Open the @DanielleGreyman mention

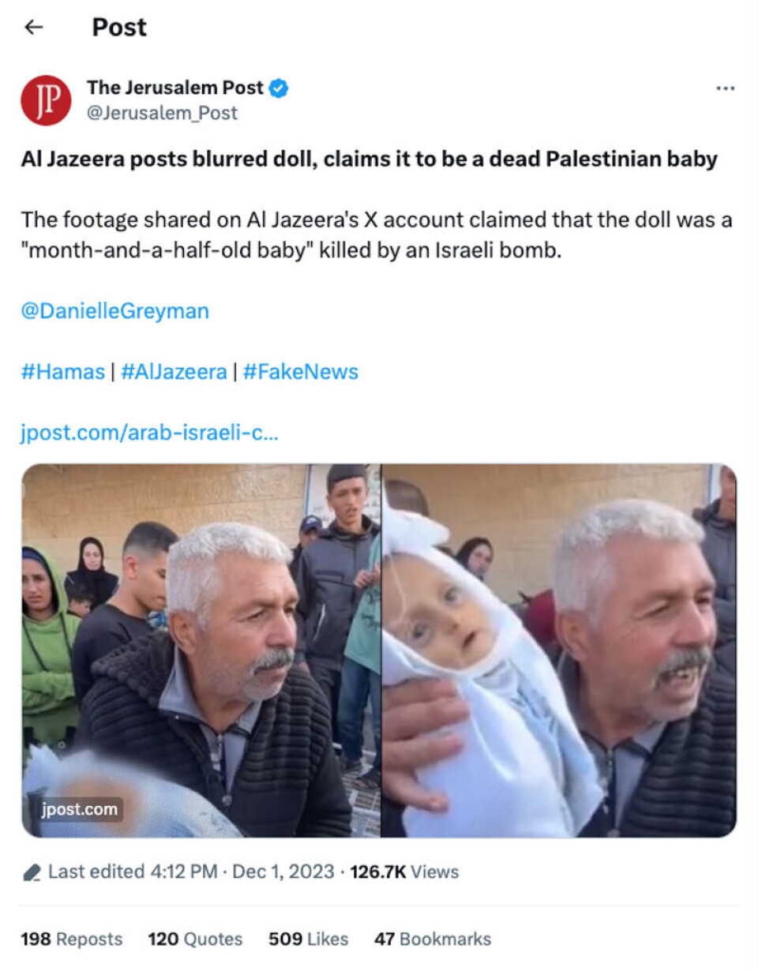[114, 311]
